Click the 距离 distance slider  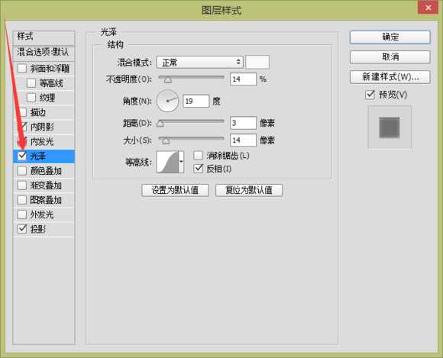point(191,123)
